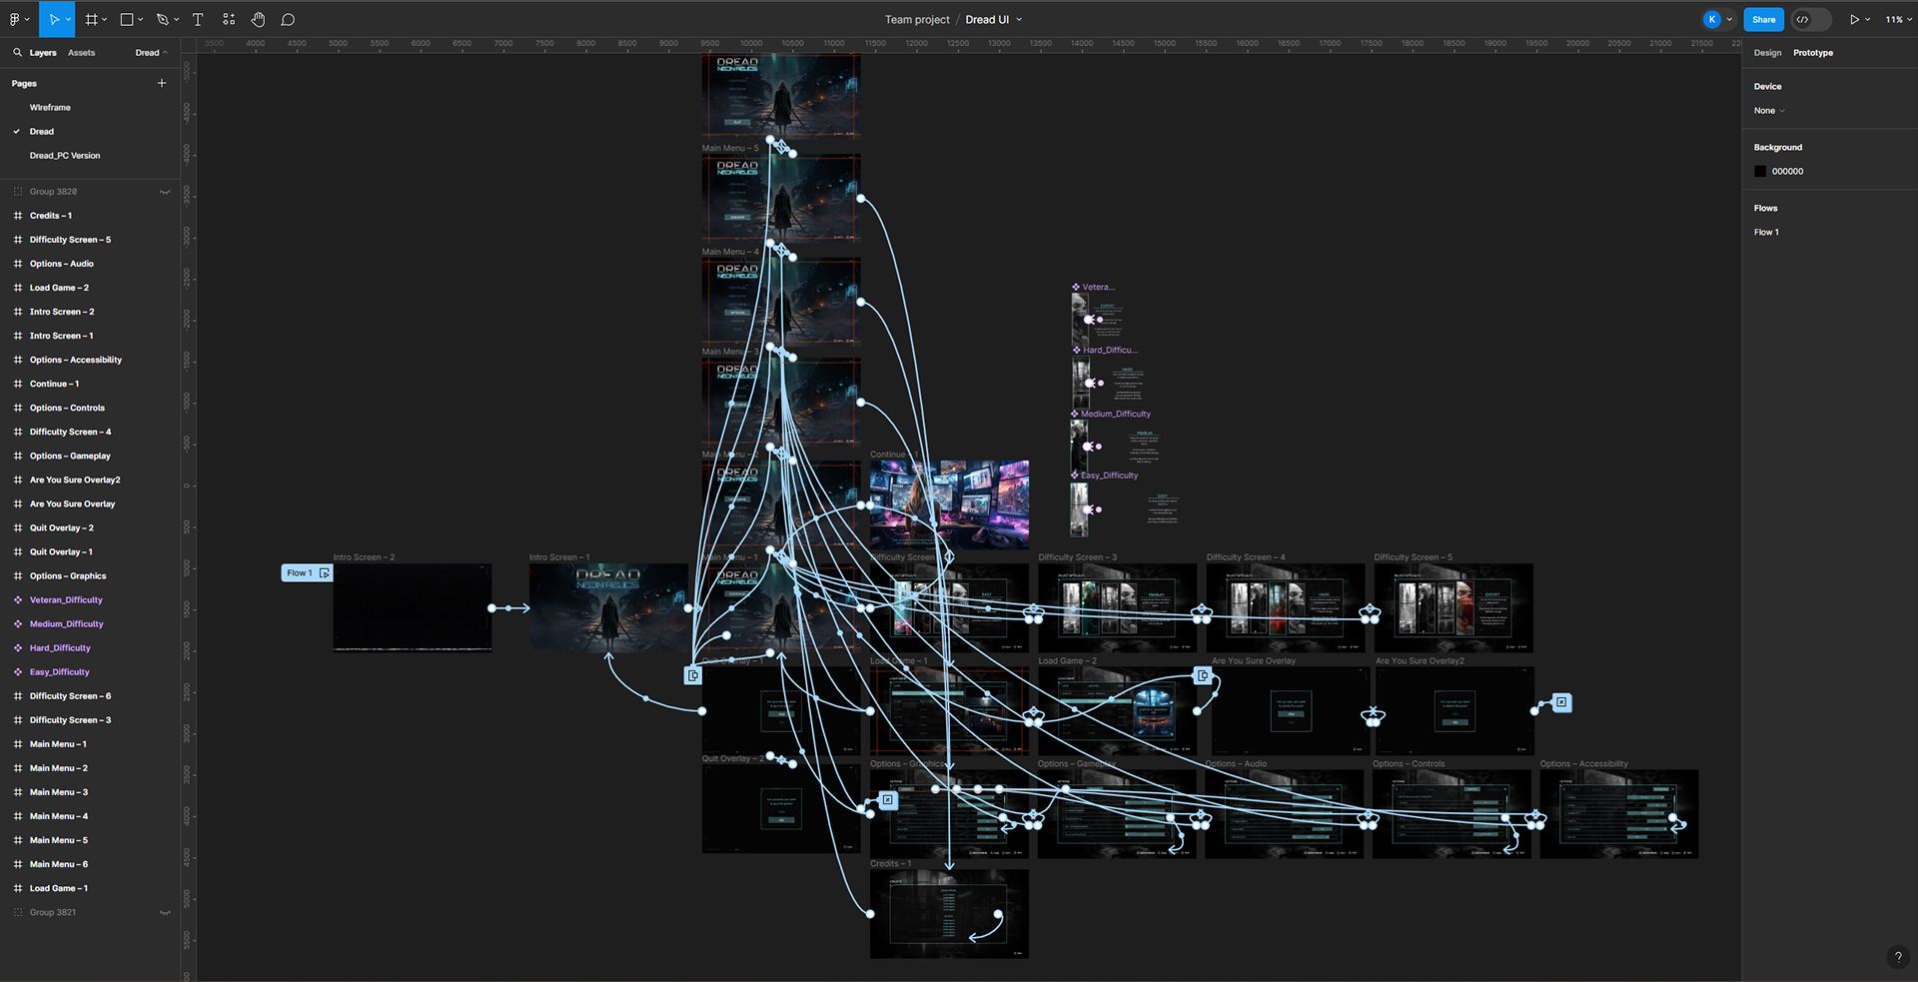Select the Pen tool
The image size is (1918, 982).
click(162, 19)
